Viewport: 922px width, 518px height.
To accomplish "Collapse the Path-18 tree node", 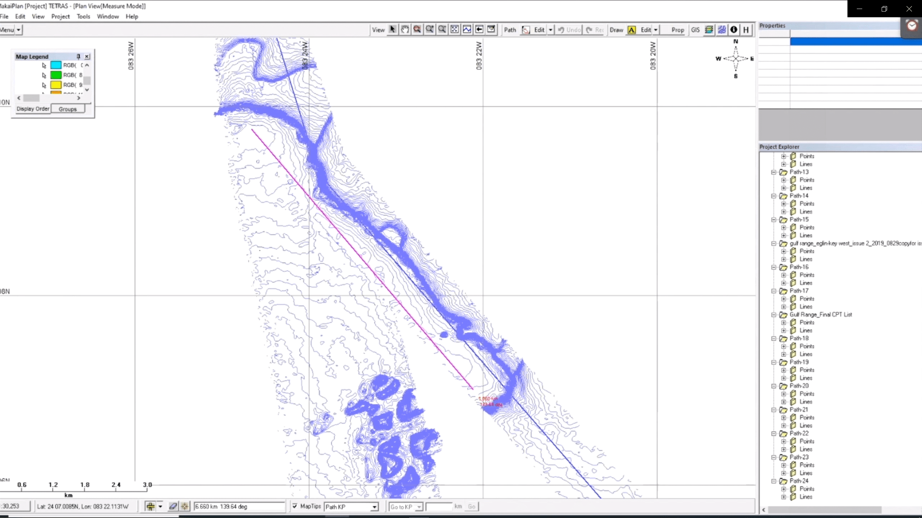I will (773, 338).
